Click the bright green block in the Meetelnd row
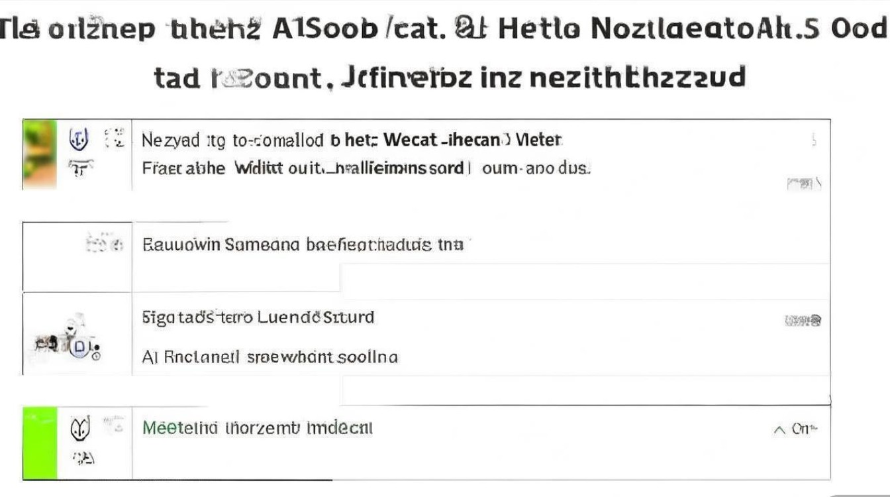Screen dimensions: 890x497 (x=41, y=443)
